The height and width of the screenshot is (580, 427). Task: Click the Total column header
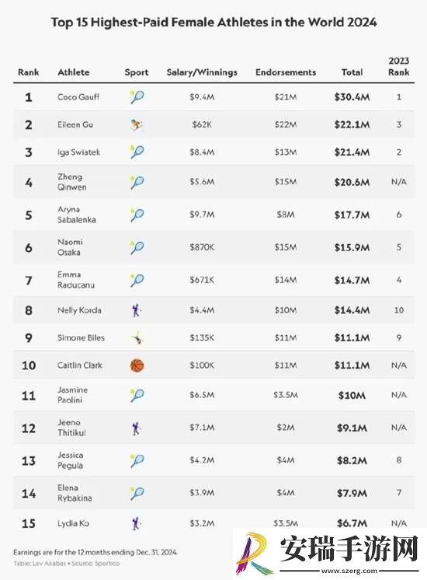(x=352, y=72)
